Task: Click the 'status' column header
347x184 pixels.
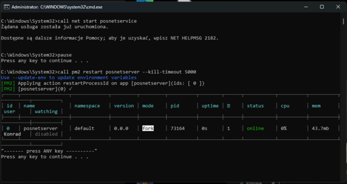Action: (255, 106)
